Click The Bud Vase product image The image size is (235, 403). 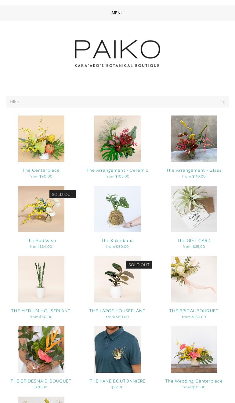pos(41,209)
